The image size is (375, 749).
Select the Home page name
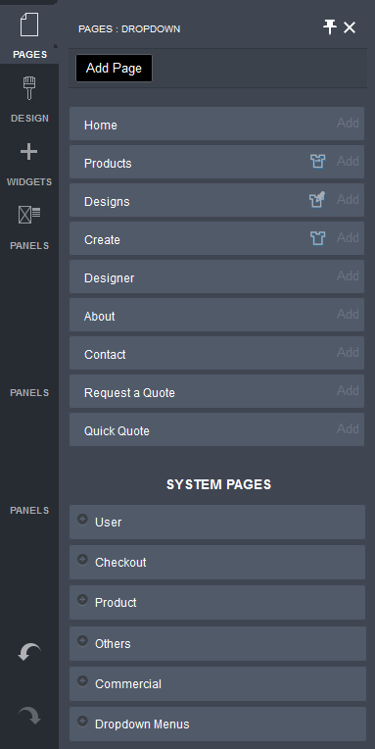[x=101, y=125]
